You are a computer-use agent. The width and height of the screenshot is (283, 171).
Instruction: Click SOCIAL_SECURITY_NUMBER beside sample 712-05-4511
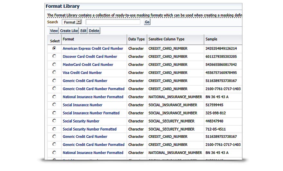(x=171, y=129)
